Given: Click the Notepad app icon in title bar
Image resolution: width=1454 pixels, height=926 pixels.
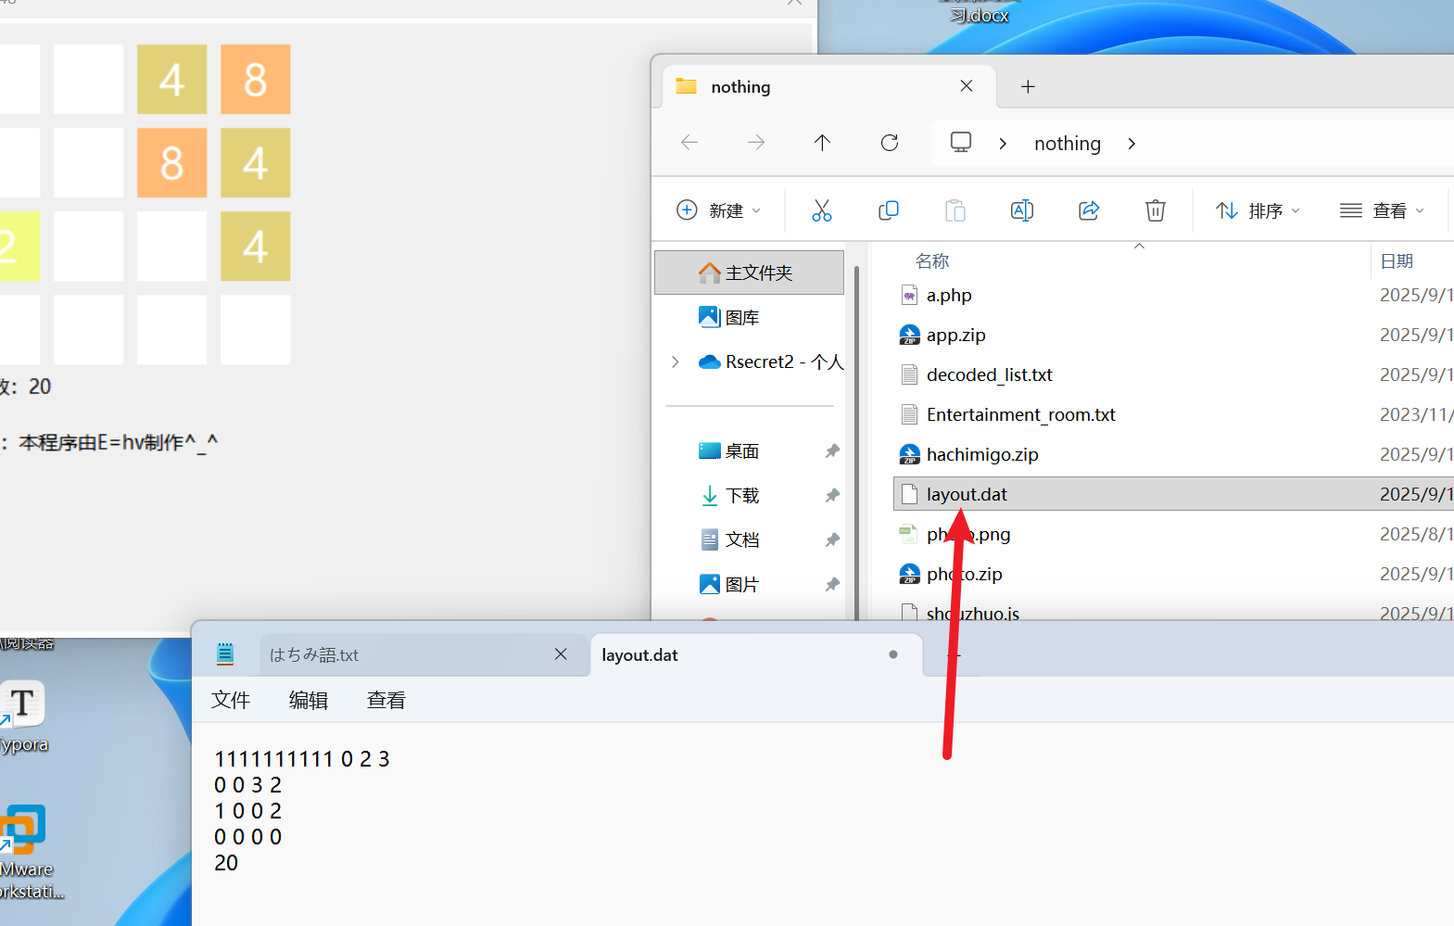Looking at the screenshot, I should (x=225, y=654).
